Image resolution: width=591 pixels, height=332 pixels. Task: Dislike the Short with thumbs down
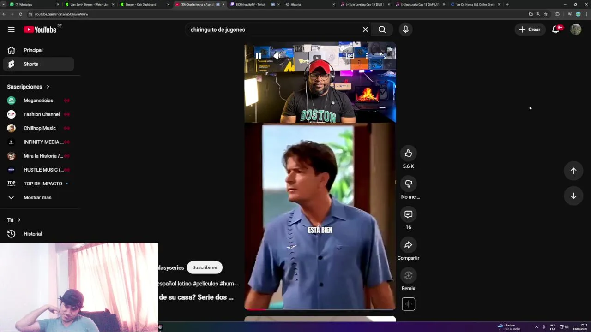click(408, 184)
